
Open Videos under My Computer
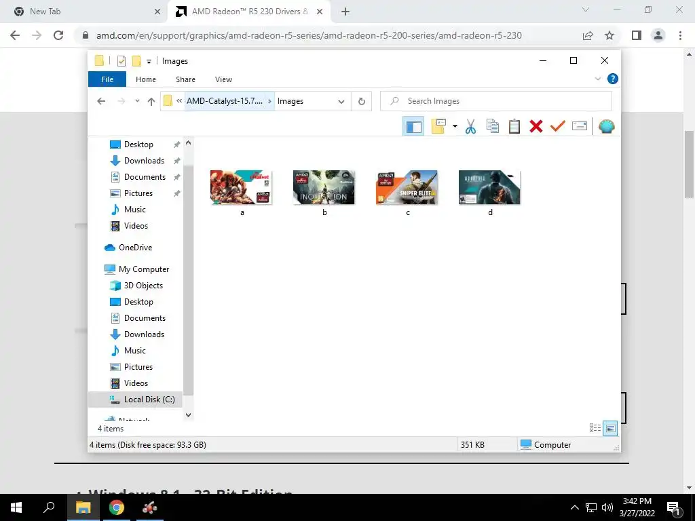point(136,383)
